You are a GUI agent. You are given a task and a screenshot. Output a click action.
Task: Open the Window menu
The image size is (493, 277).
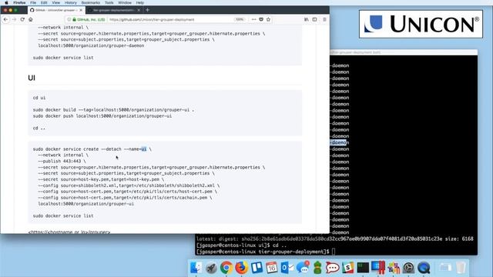coord(125,2)
